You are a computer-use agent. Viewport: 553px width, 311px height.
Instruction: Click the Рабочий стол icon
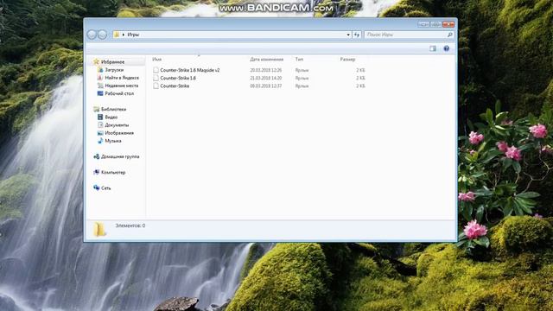click(x=100, y=93)
